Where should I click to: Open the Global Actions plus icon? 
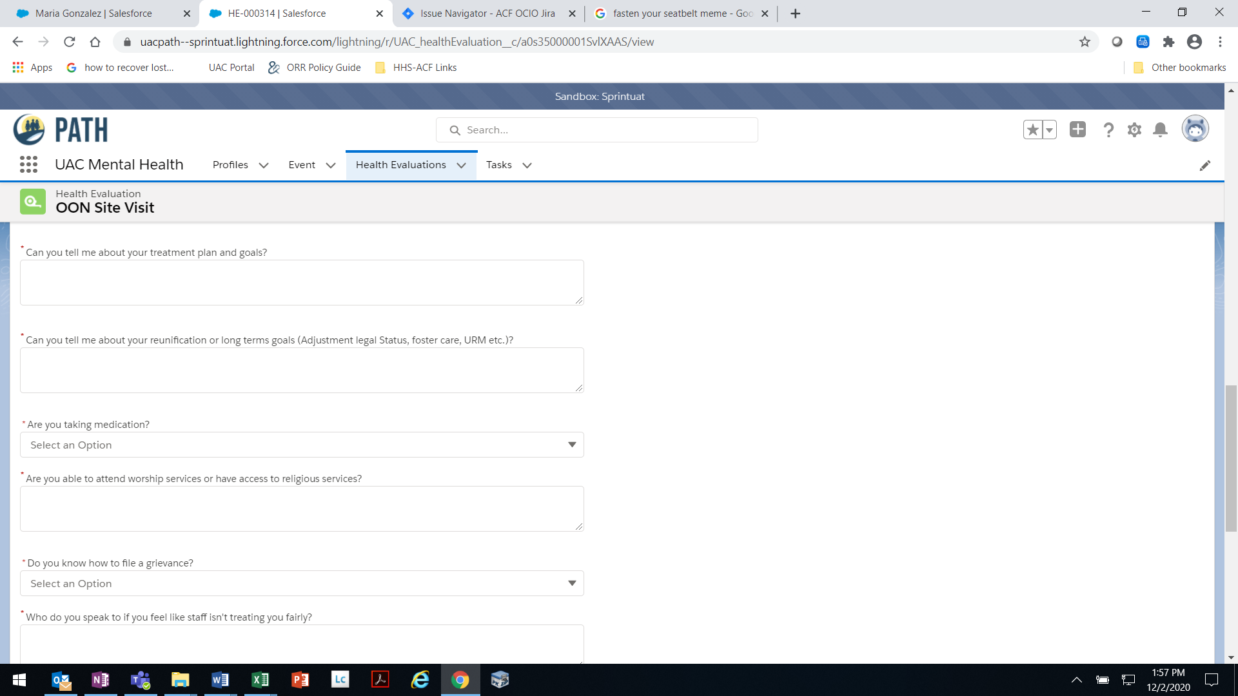1077,130
